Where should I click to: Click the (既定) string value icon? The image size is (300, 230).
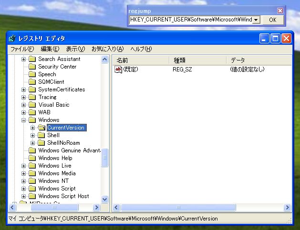click(118, 70)
